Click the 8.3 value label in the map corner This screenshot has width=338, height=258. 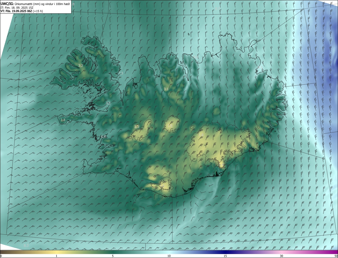[x=26, y=246]
